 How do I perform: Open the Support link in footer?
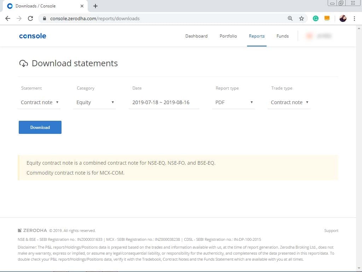331,231
